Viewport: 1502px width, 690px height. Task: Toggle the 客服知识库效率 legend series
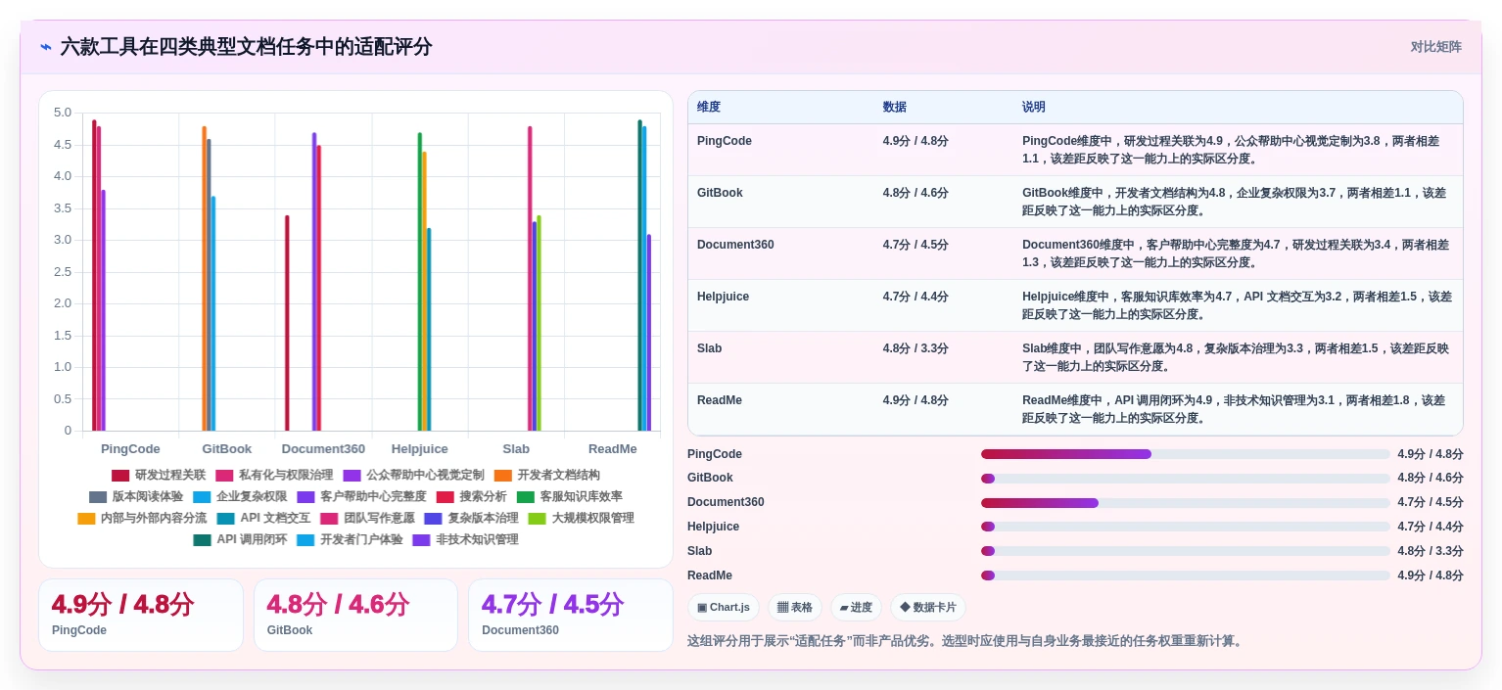[x=570, y=496]
